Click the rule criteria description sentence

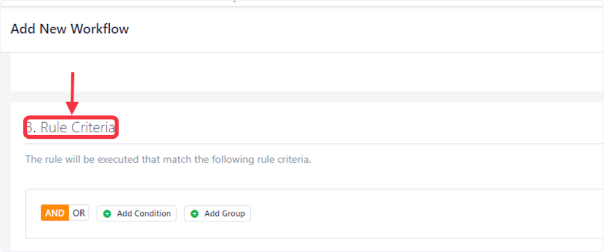coord(168,159)
